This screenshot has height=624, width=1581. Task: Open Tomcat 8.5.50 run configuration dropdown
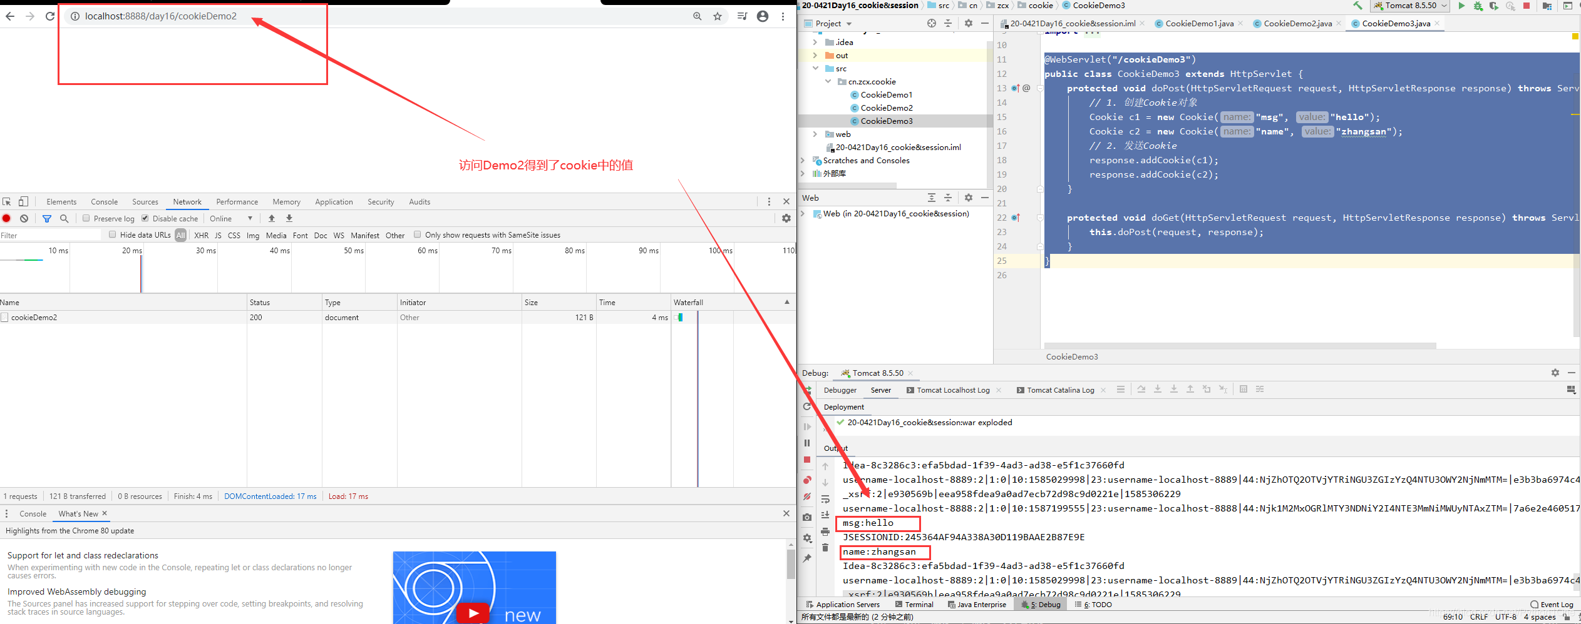[1409, 6]
